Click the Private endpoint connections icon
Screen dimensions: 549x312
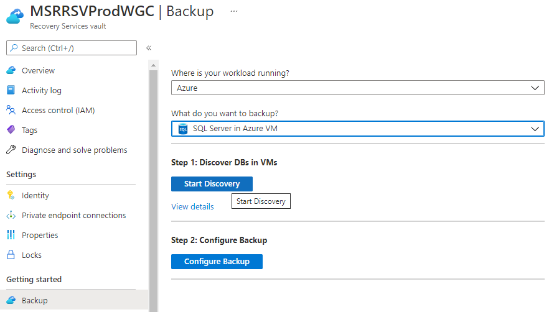point(11,215)
